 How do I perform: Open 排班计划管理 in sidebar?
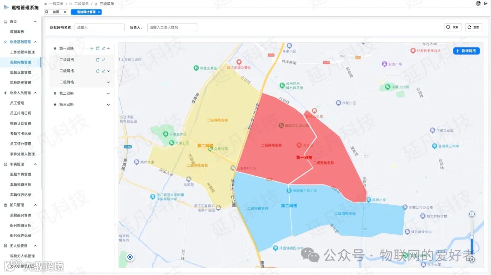tap(20, 123)
